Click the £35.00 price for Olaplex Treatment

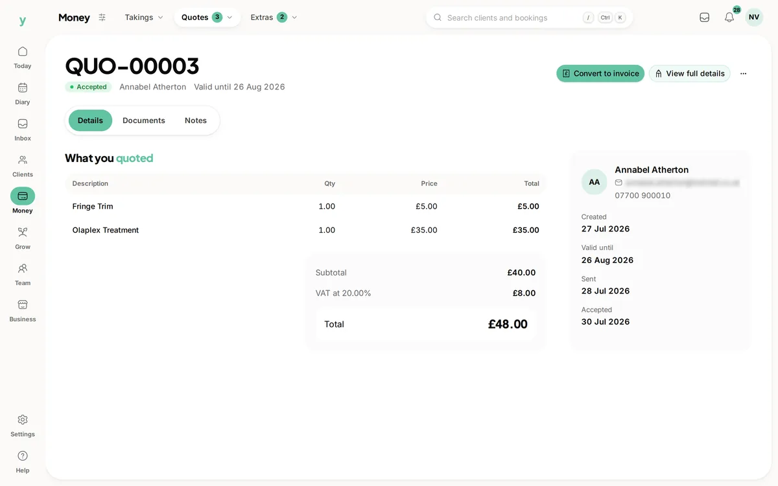(424, 230)
